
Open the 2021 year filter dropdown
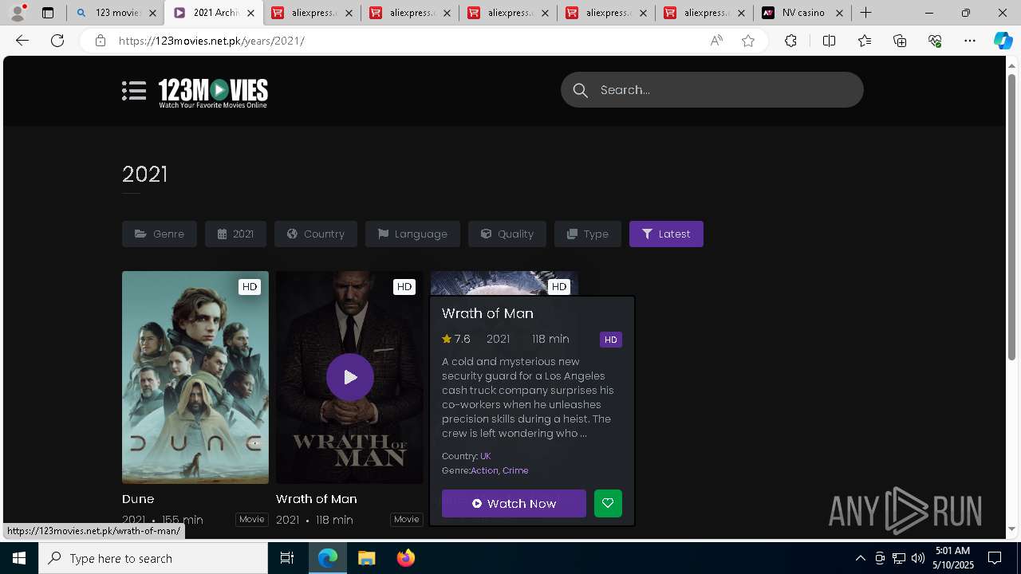point(235,234)
